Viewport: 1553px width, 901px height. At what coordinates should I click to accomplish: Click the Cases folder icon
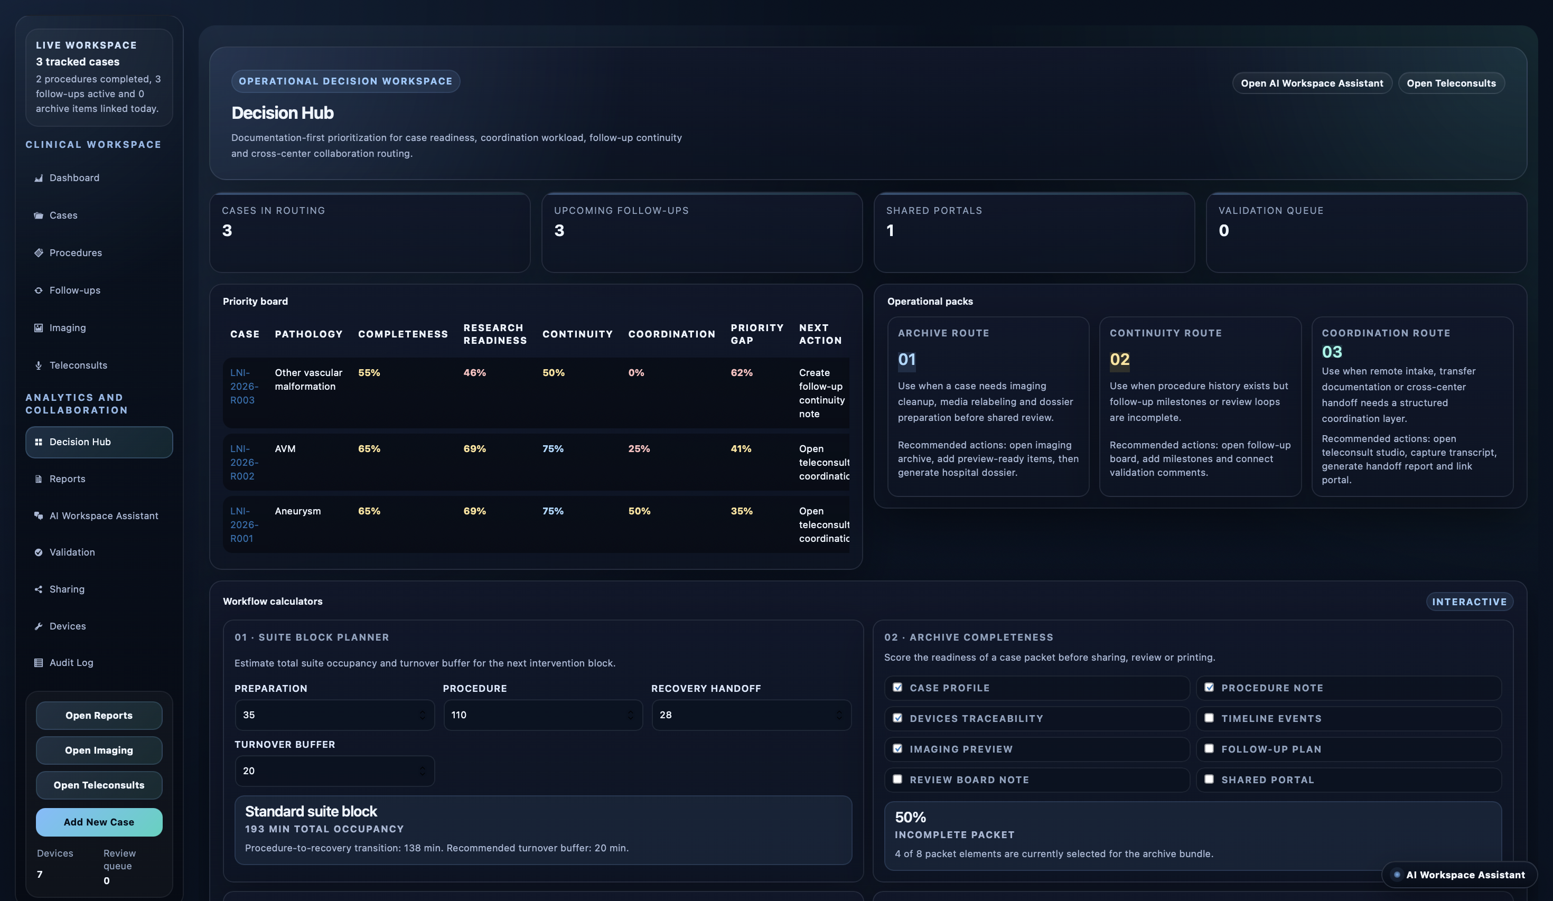coord(38,215)
